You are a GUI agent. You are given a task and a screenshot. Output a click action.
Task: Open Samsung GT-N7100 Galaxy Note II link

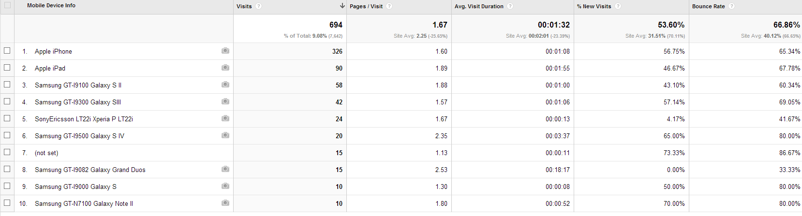pyautogui.click(x=84, y=203)
